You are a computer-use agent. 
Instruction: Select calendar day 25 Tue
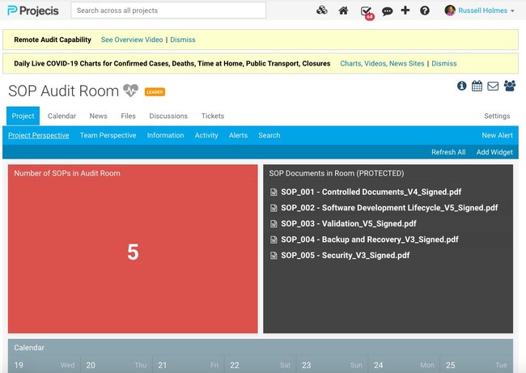coord(477,365)
